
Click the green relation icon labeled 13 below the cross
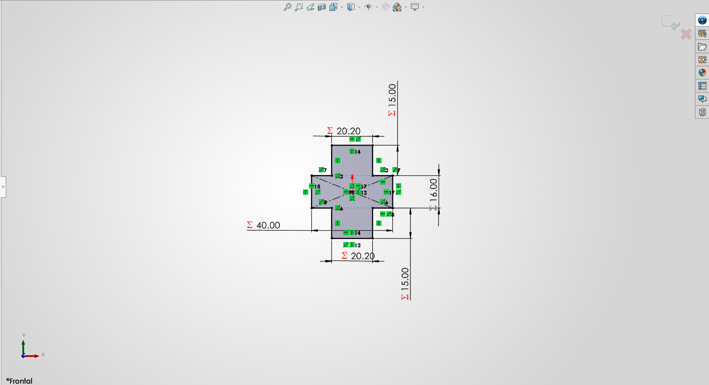352,245
